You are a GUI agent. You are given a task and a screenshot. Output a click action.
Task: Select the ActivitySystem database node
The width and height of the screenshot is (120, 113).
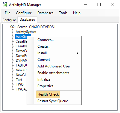[x=26, y=32]
